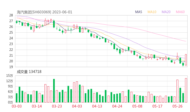Viewport: 190px width, 112px height.
Task: Click the MA60 legend label
Action: click(x=180, y=12)
